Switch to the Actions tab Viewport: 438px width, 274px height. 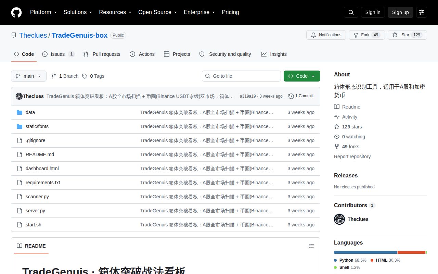coord(142,54)
